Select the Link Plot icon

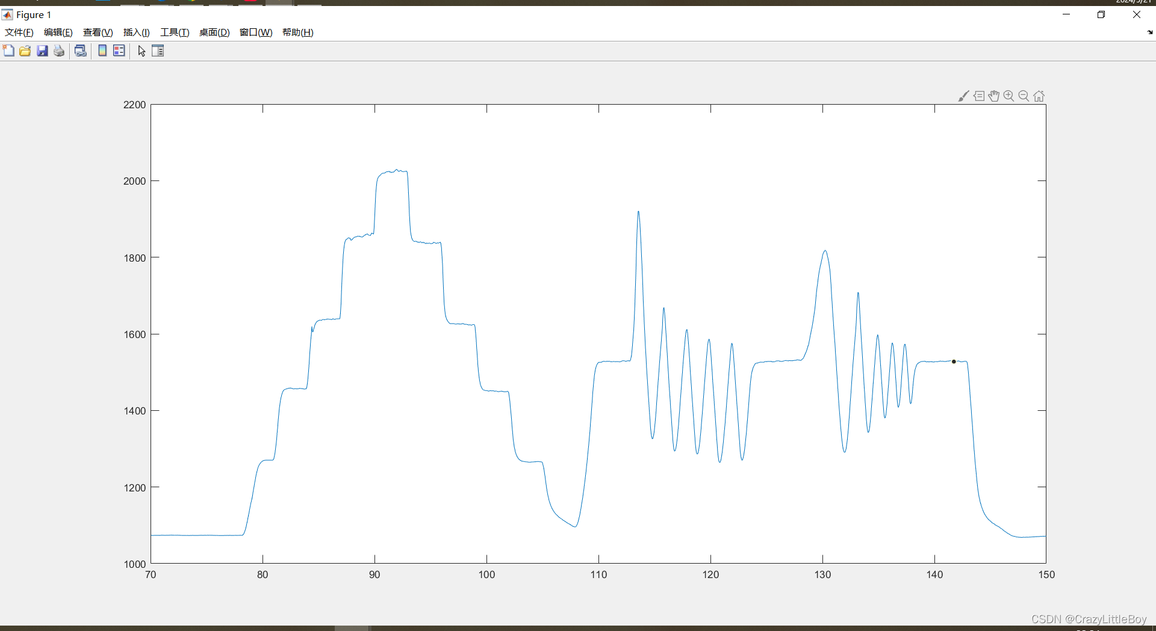80,51
